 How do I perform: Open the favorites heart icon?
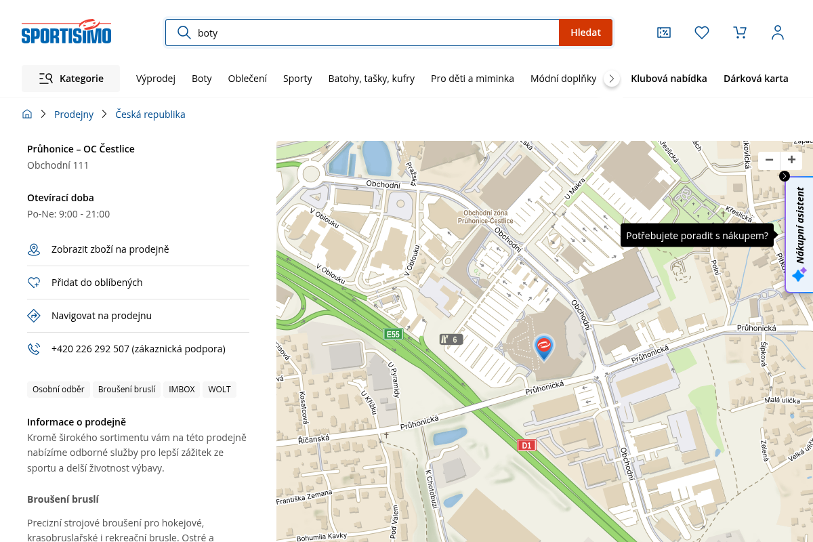[x=702, y=33]
